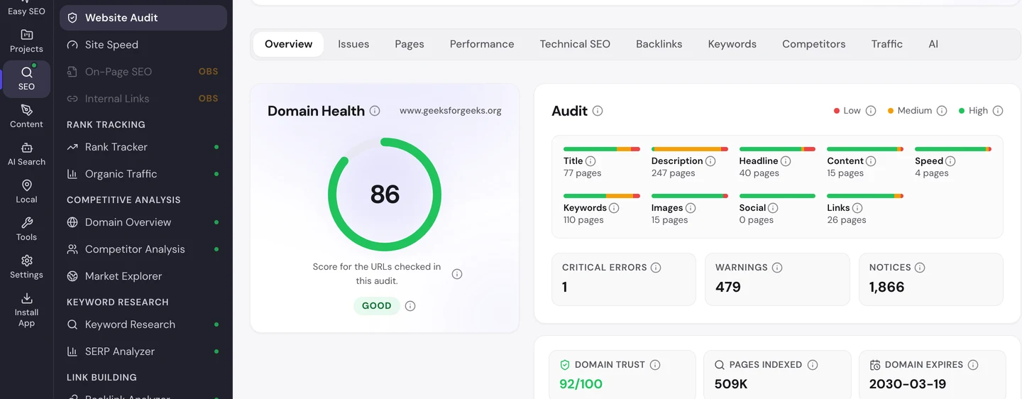1022x399 pixels.
Task: Click info icon next to Domain Health
Action: pos(375,111)
